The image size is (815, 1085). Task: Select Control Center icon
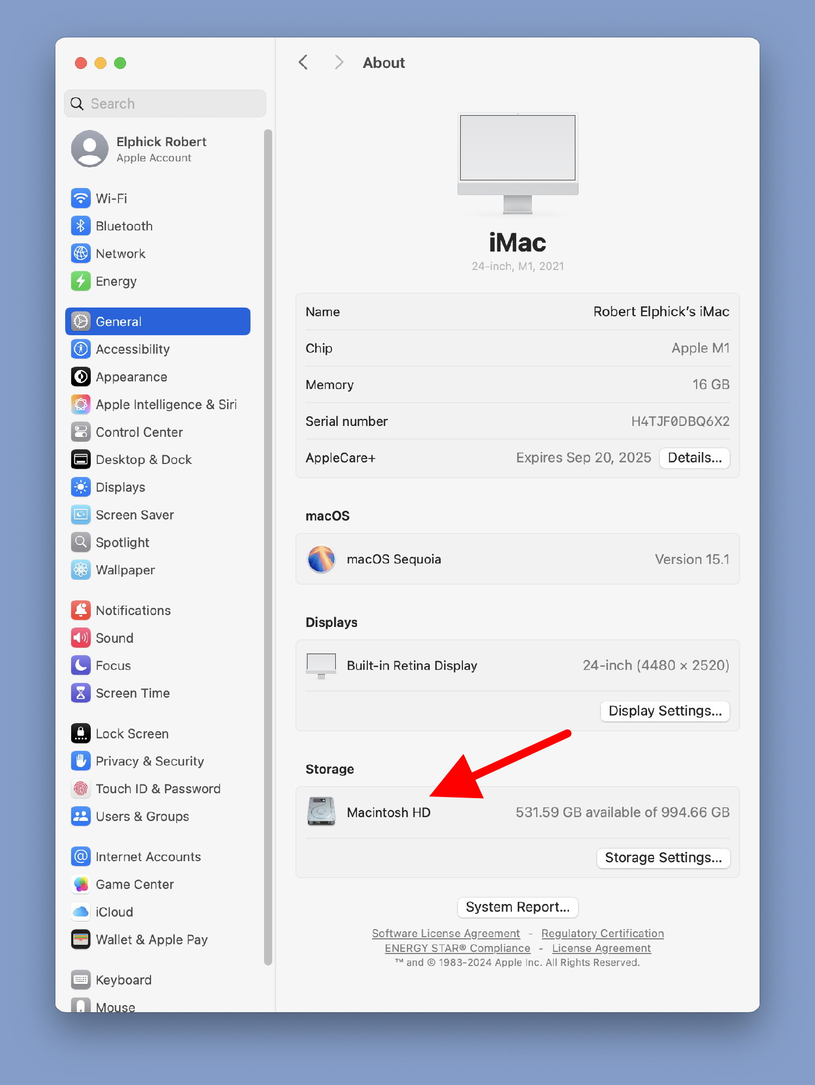(81, 432)
